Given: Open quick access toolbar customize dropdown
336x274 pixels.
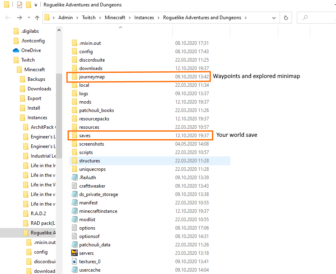Looking at the screenshot, I should pos(36,5).
